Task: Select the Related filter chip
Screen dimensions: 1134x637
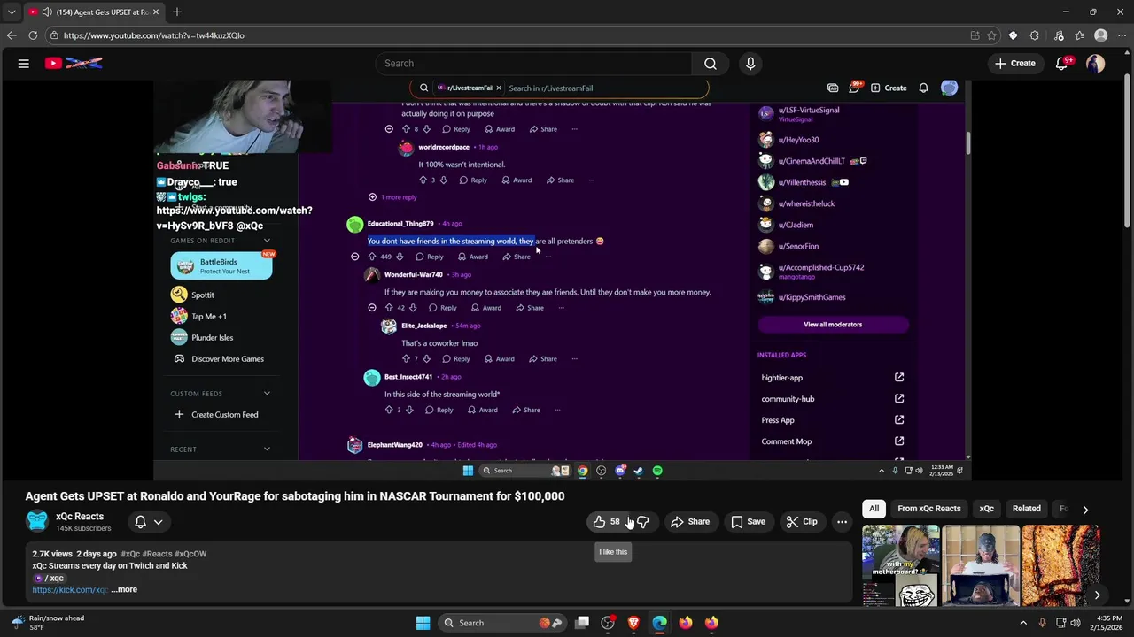Action: (1026, 509)
